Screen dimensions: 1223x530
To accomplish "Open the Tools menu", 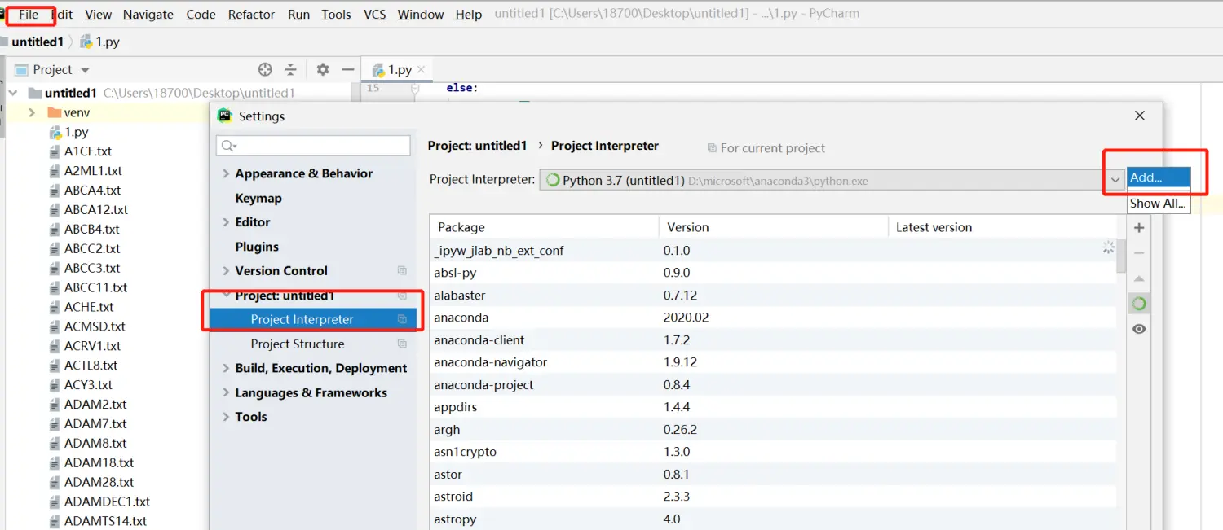I will click(x=336, y=15).
